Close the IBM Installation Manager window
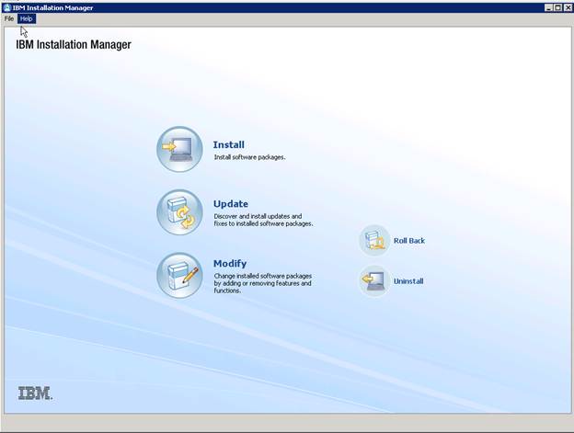574x433 pixels. pos(568,7)
